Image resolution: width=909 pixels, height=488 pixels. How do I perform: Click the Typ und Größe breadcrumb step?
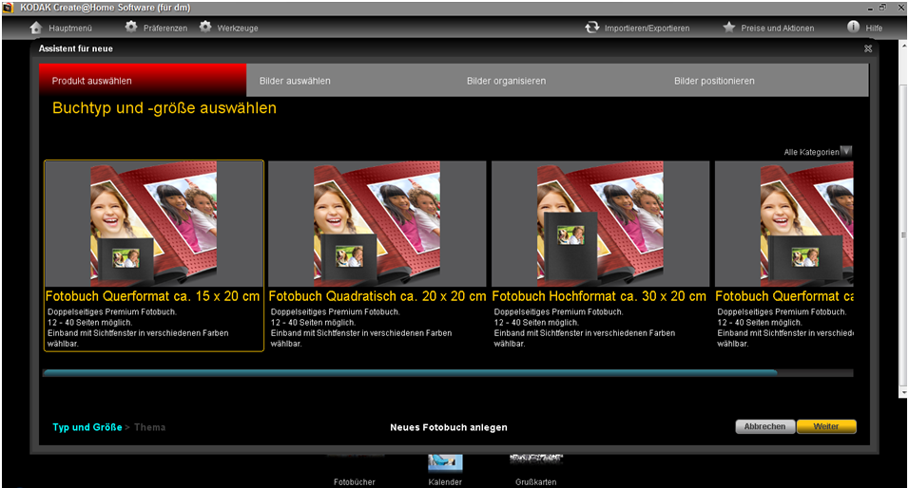tap(87, 427)
